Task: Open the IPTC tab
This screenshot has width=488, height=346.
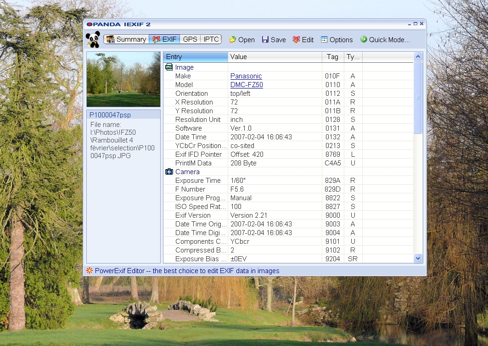Action: pyautogui.click(x=211, y=39)
